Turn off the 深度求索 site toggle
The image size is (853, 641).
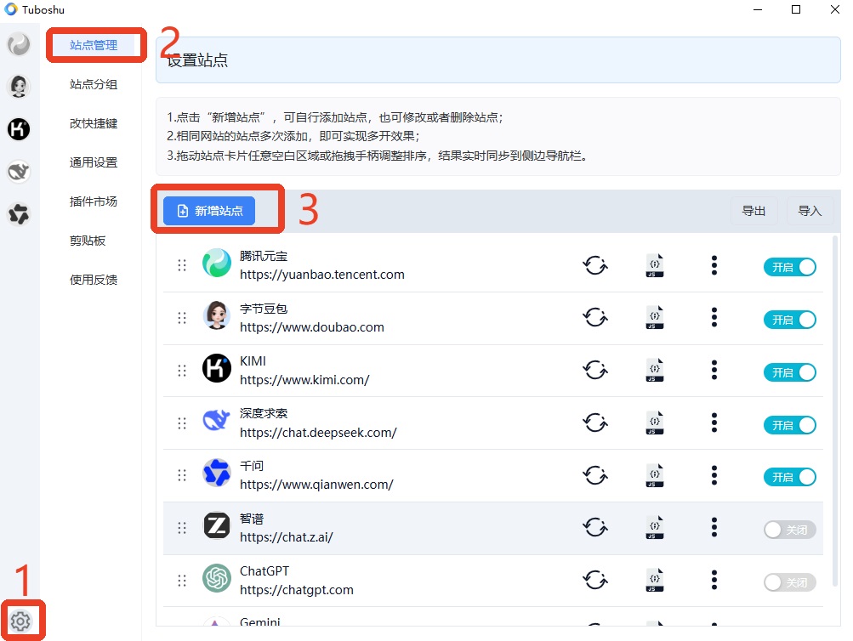(790, 425)
